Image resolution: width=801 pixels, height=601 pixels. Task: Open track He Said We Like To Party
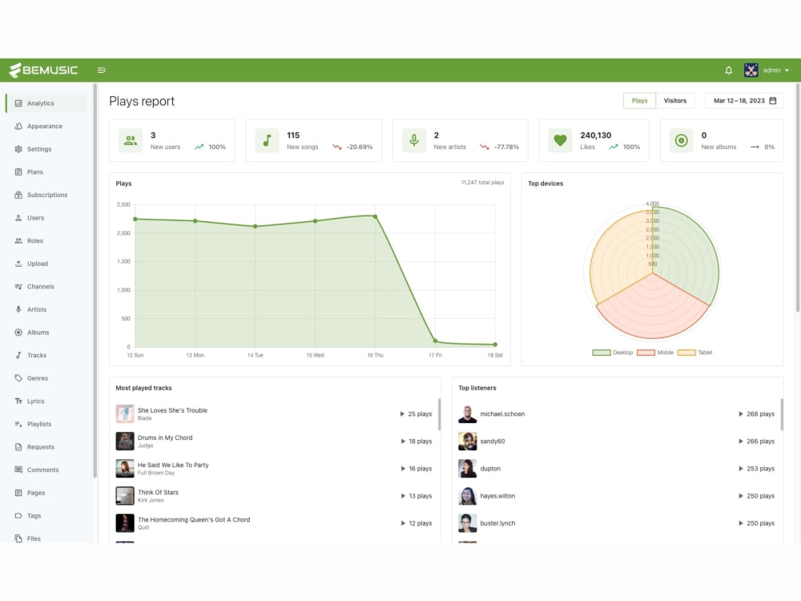(173, 465)
